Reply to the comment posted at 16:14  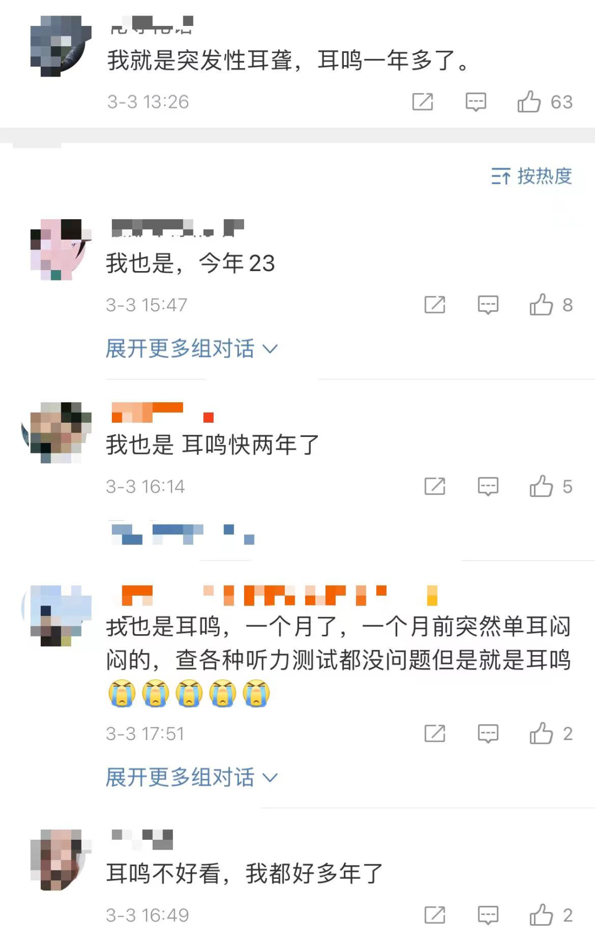click(x=488, y=487)
